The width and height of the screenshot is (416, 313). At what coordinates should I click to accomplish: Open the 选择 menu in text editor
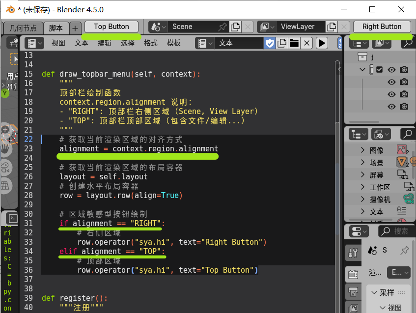(x=127, y=43)
